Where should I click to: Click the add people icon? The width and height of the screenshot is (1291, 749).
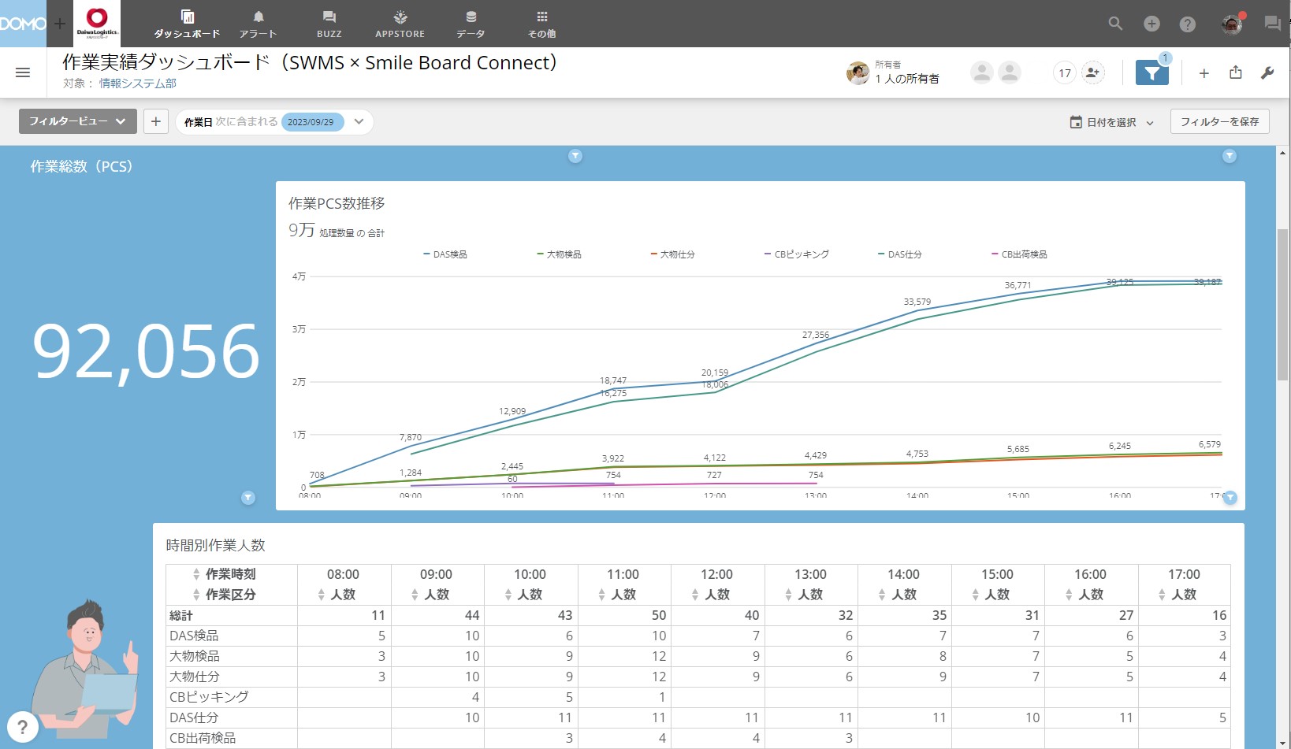pyautogui.click(x=1092, y=73)
